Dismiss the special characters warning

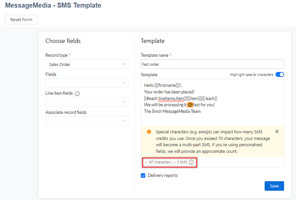(x=277, y=131)
